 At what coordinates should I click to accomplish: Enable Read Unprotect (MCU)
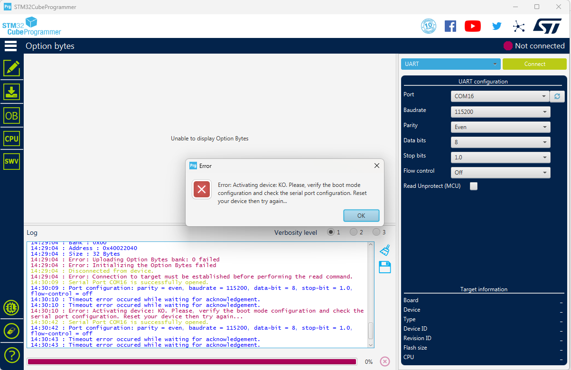[473, 186]
